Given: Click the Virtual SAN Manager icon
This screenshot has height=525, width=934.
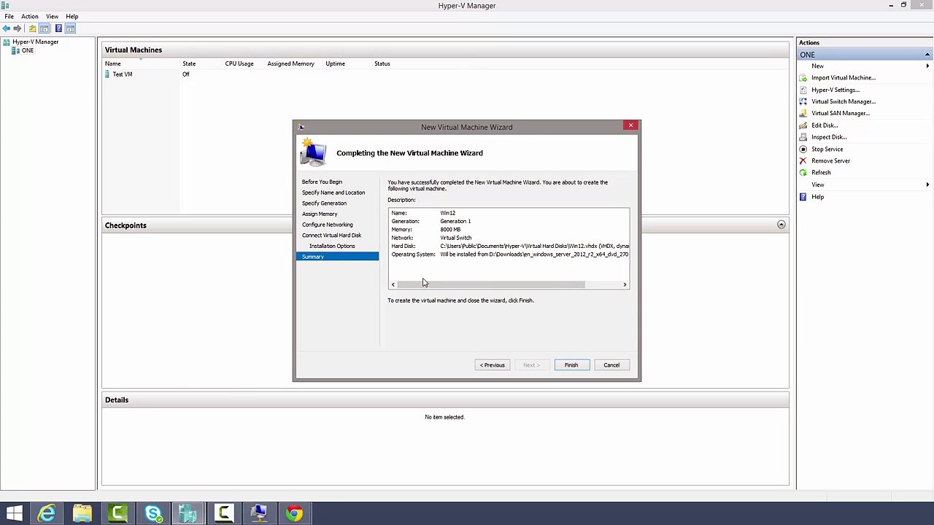Looking at the screenshot, I should 803,113.
